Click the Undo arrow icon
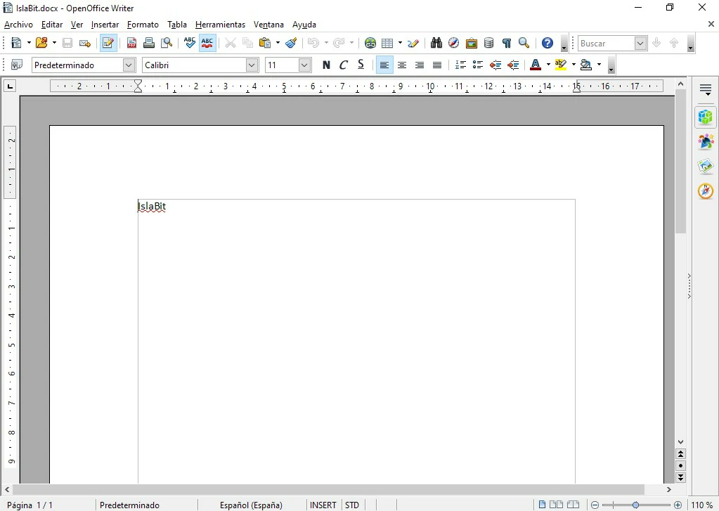 (x=313, y=43)
